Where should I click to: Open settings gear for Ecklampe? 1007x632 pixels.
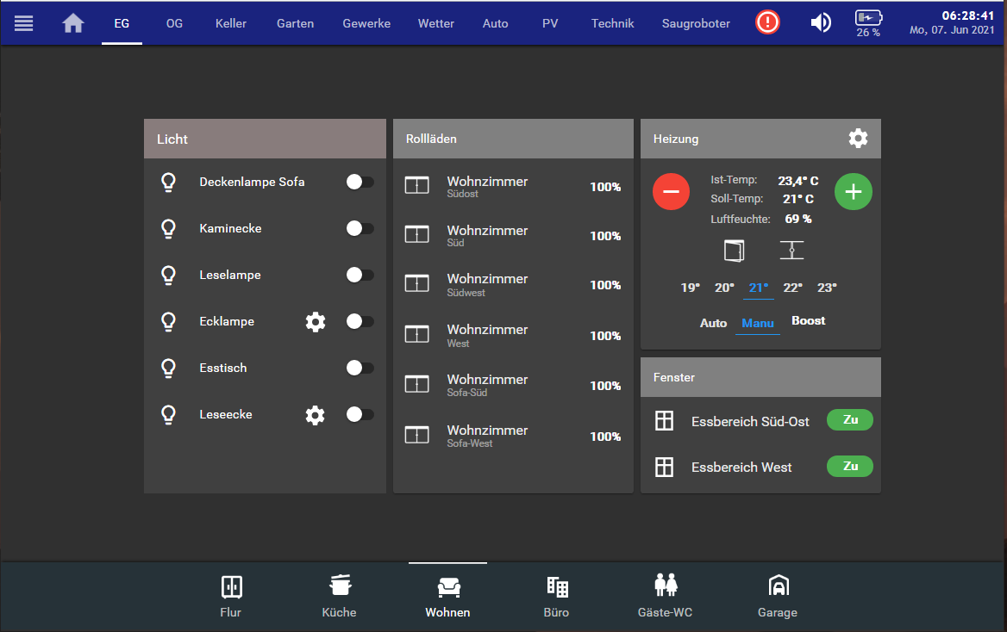tap(316, 322)
